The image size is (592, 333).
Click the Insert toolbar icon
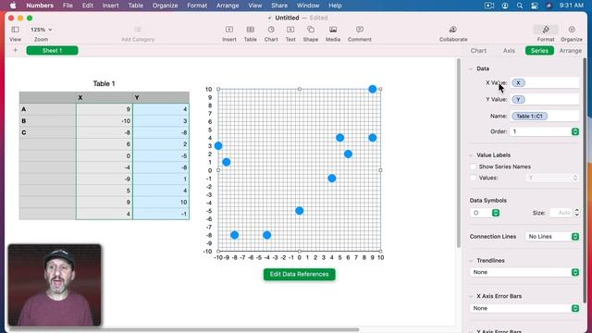(x=229, y=30)
